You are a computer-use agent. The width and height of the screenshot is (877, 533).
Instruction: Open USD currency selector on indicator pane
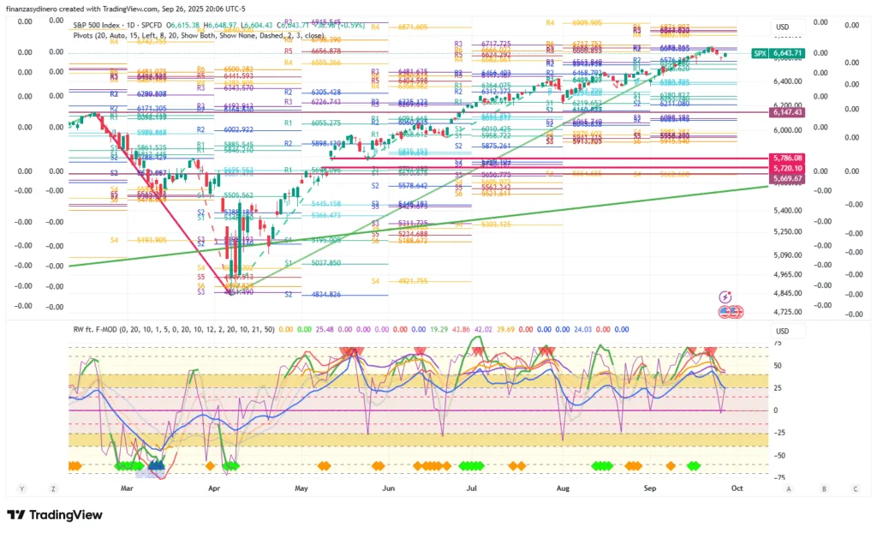[782, 331]
